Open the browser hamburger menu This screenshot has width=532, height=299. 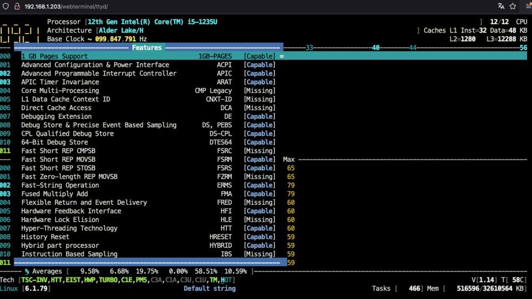(528, 6)
